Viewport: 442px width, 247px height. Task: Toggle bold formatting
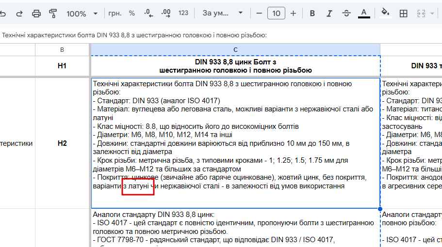tap(312, 13)
